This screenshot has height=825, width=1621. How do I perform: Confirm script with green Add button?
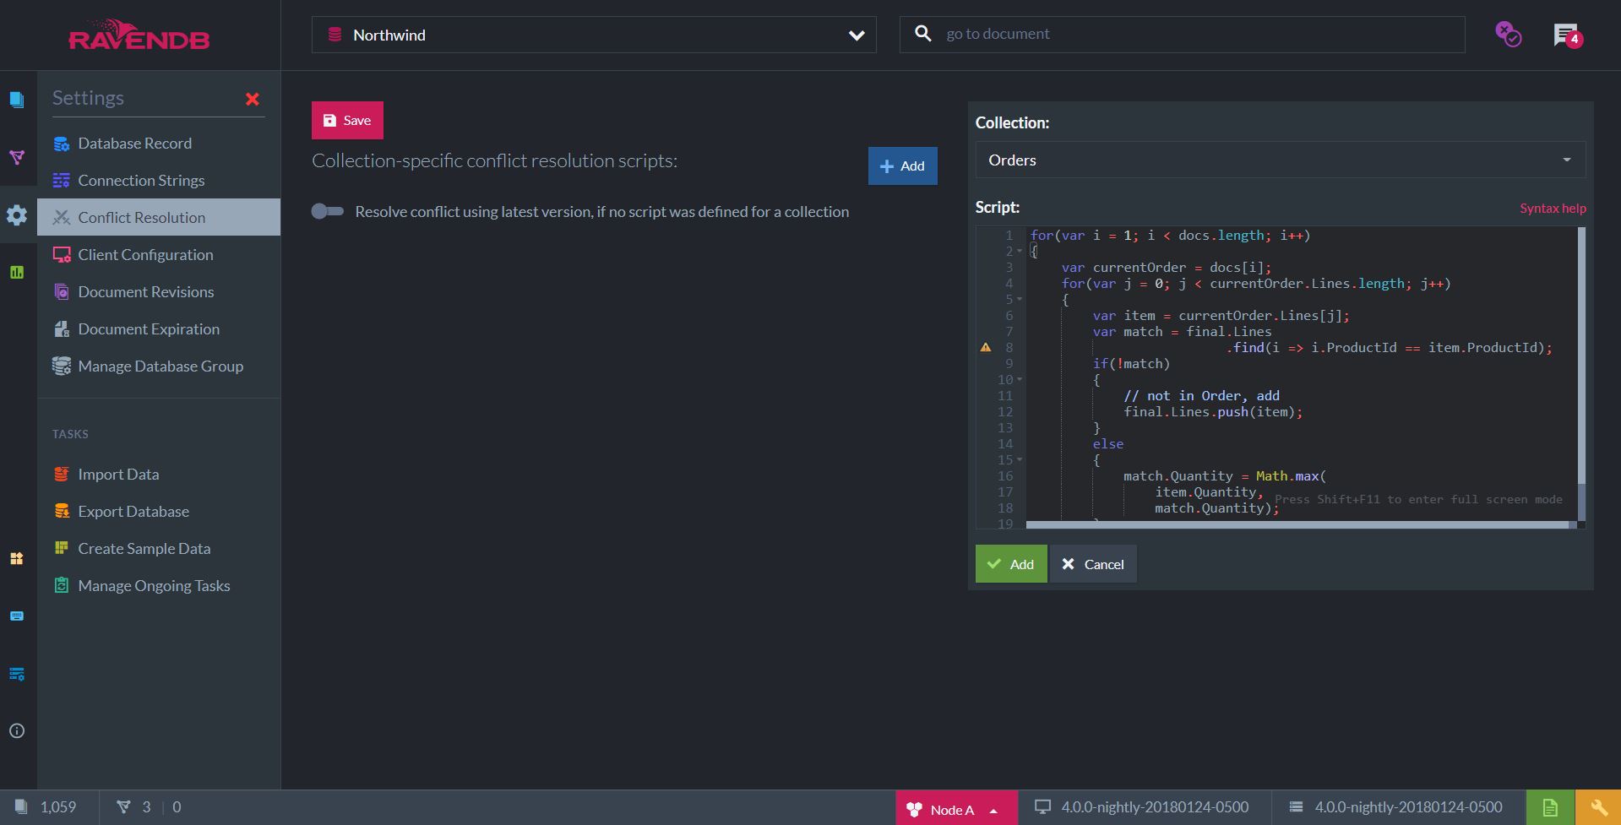point(1011,564)
